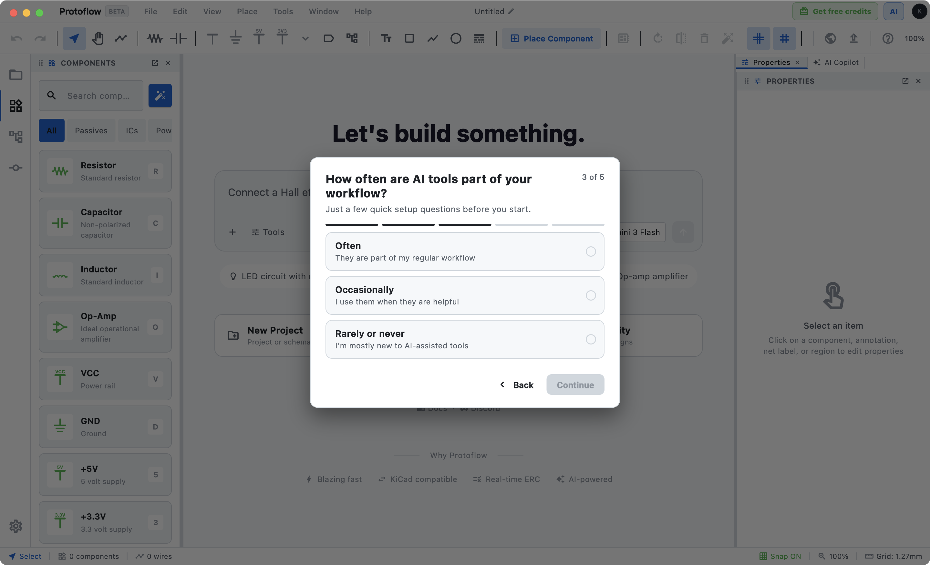Viewport: 930px width, 565px height.
Task: Open the Tools menu
Action: [283, 11]
